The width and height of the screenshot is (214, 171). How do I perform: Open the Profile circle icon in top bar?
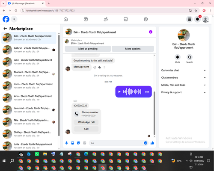pyautogui.click(x=146, y=19)
